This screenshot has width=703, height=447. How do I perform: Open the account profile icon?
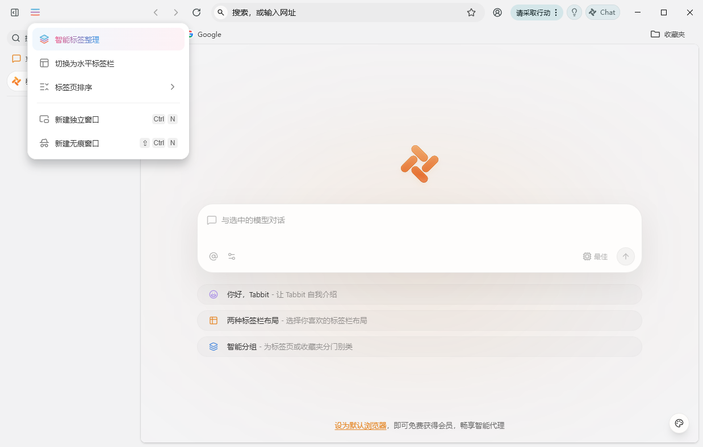[x=497, y=12]
